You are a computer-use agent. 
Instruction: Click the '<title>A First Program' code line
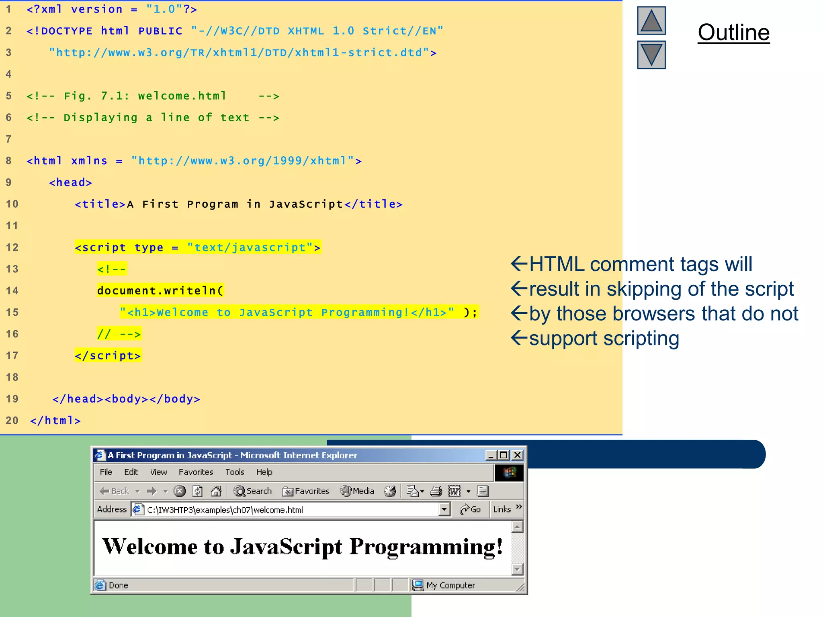pos(239,204)
